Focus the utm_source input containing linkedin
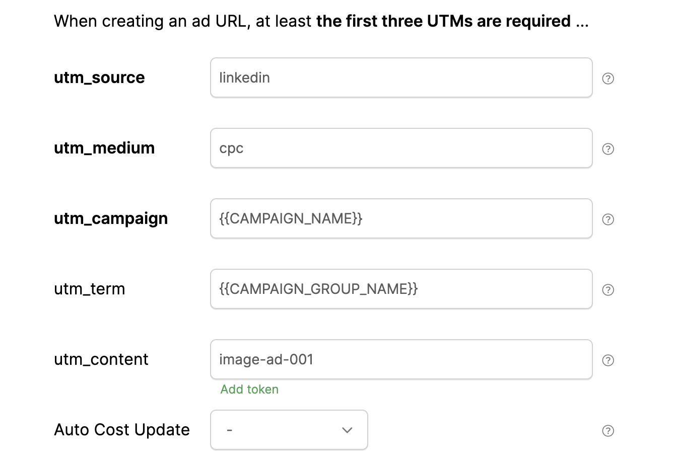The height and width of the screenshot is (465, 676). click(401, 77)
